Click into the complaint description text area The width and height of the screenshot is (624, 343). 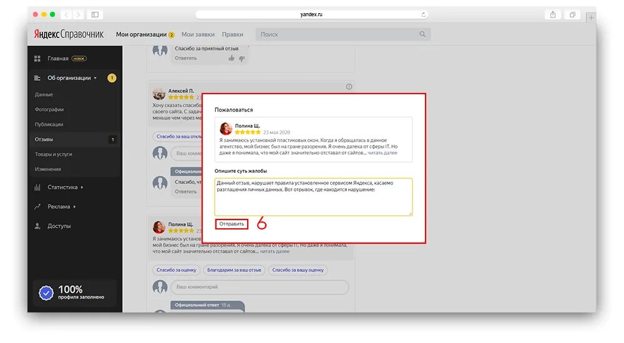pos(313,196)
